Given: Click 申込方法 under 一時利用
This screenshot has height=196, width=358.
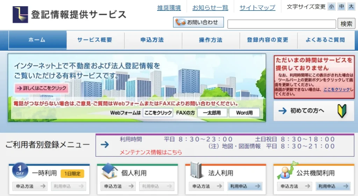Looking at the screenshot, I should click(x=30, y=187).
